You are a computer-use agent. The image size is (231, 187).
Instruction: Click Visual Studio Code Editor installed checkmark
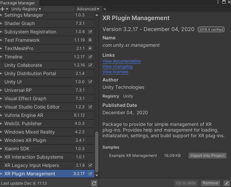[x=90, y=107]
